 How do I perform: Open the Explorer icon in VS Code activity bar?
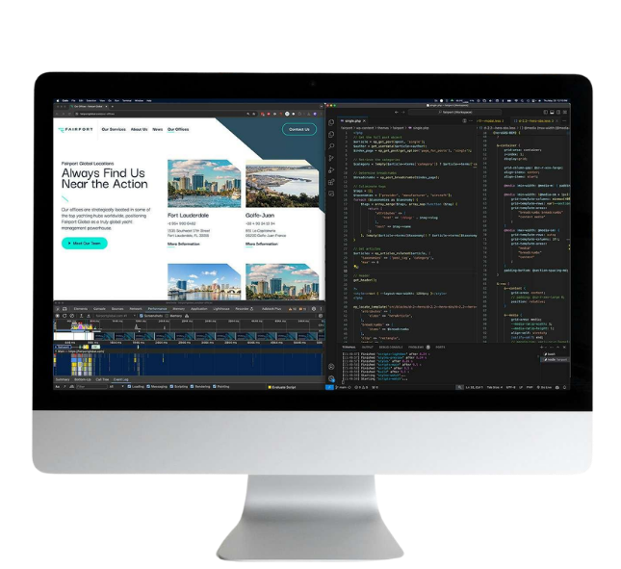331,122
